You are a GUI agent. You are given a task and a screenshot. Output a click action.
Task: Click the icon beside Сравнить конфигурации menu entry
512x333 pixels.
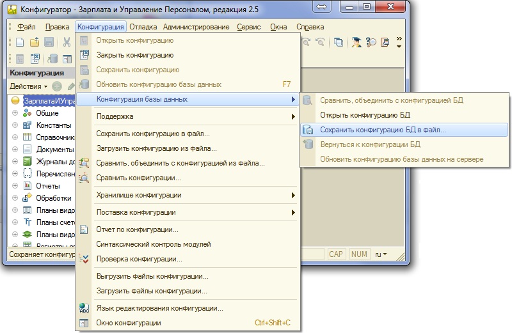(84, 178)
